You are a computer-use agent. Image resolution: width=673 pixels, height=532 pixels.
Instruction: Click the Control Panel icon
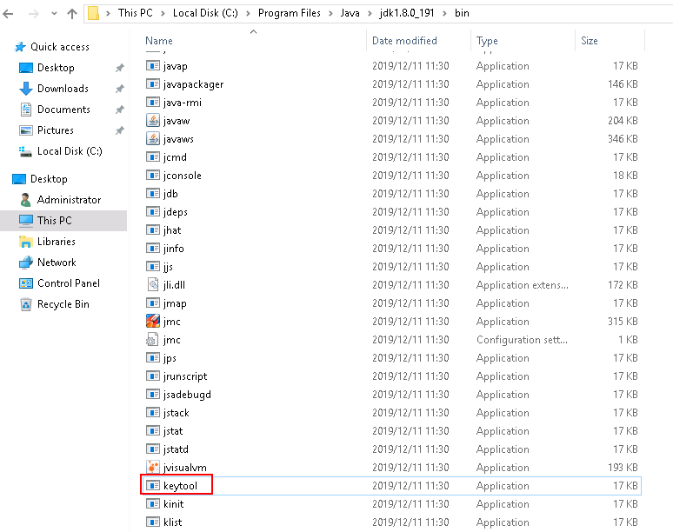click(26, 283)
